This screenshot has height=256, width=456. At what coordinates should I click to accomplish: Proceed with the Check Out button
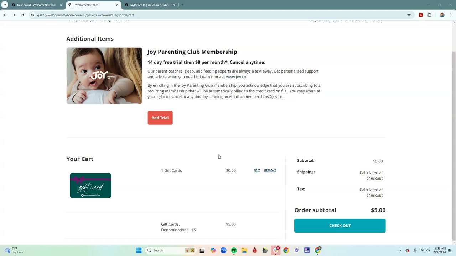coord(340,225)
